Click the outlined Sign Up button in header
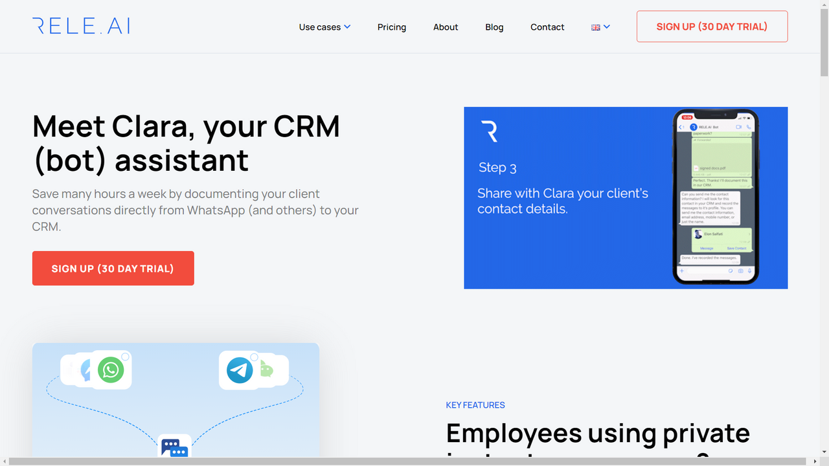This screenshot has width=829, height=466. [x=712, y=27]
